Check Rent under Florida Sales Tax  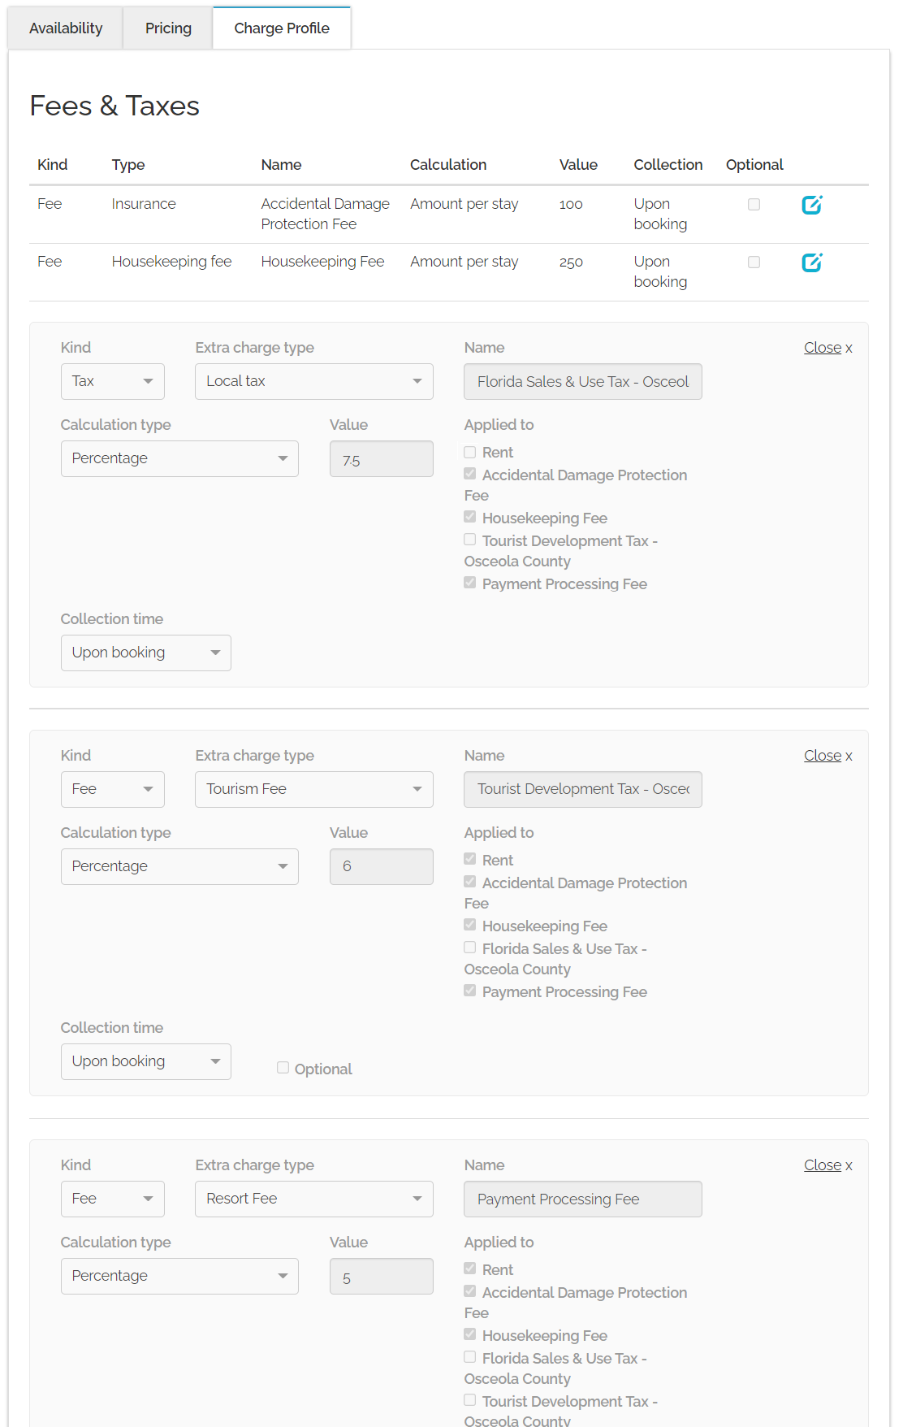(470, 452)
